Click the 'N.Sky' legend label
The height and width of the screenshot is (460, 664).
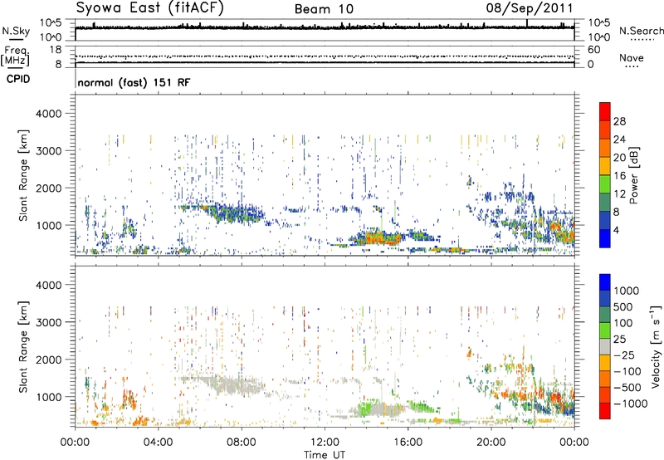pyautogui.click(x=16, y=31)
